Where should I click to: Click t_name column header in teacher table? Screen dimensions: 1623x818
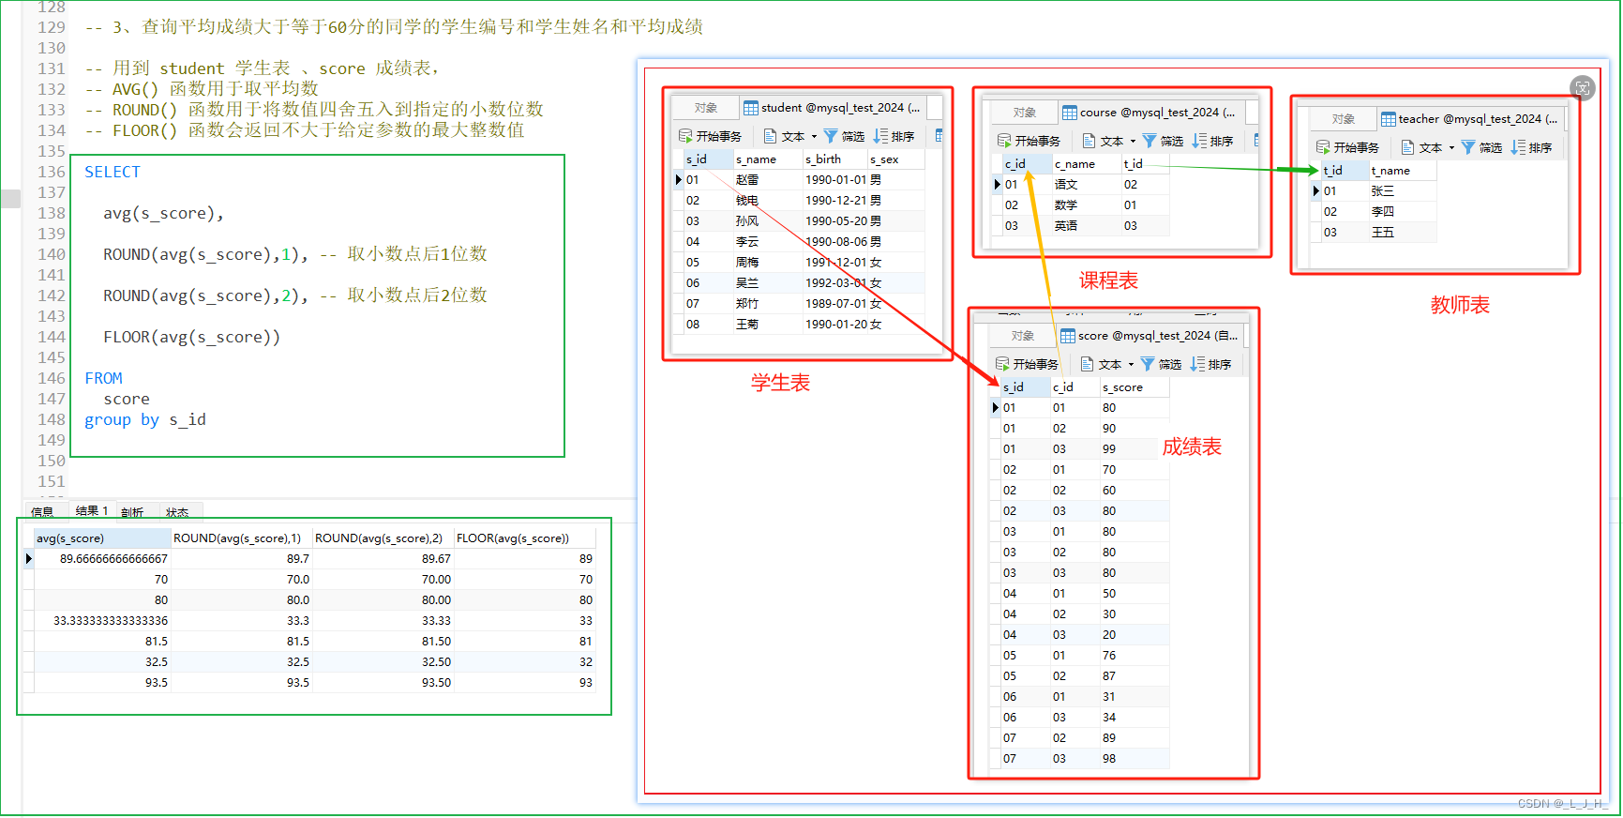(x=1402, y=171)
